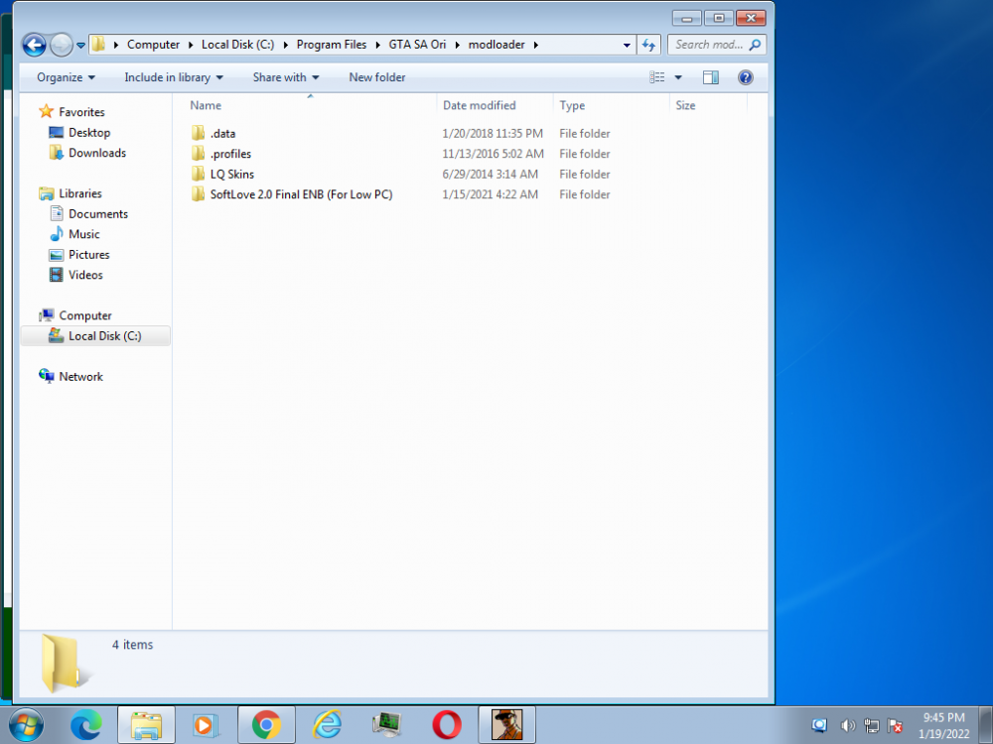Screen dimensions: 993x744
Task: Open the GTA San Andreas taskbar icon
Action: (507, 725)
